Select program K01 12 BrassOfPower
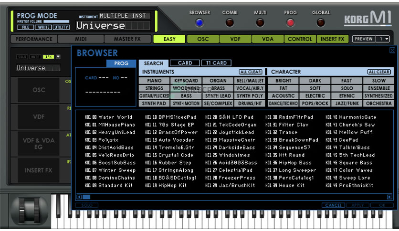The image size is (399, 231). (171, 132)
